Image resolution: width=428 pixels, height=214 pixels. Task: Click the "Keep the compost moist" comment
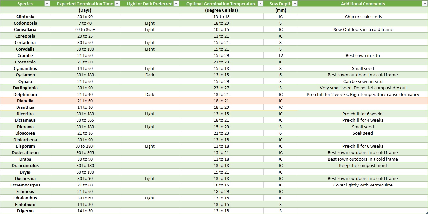click(x=363, y=165)
